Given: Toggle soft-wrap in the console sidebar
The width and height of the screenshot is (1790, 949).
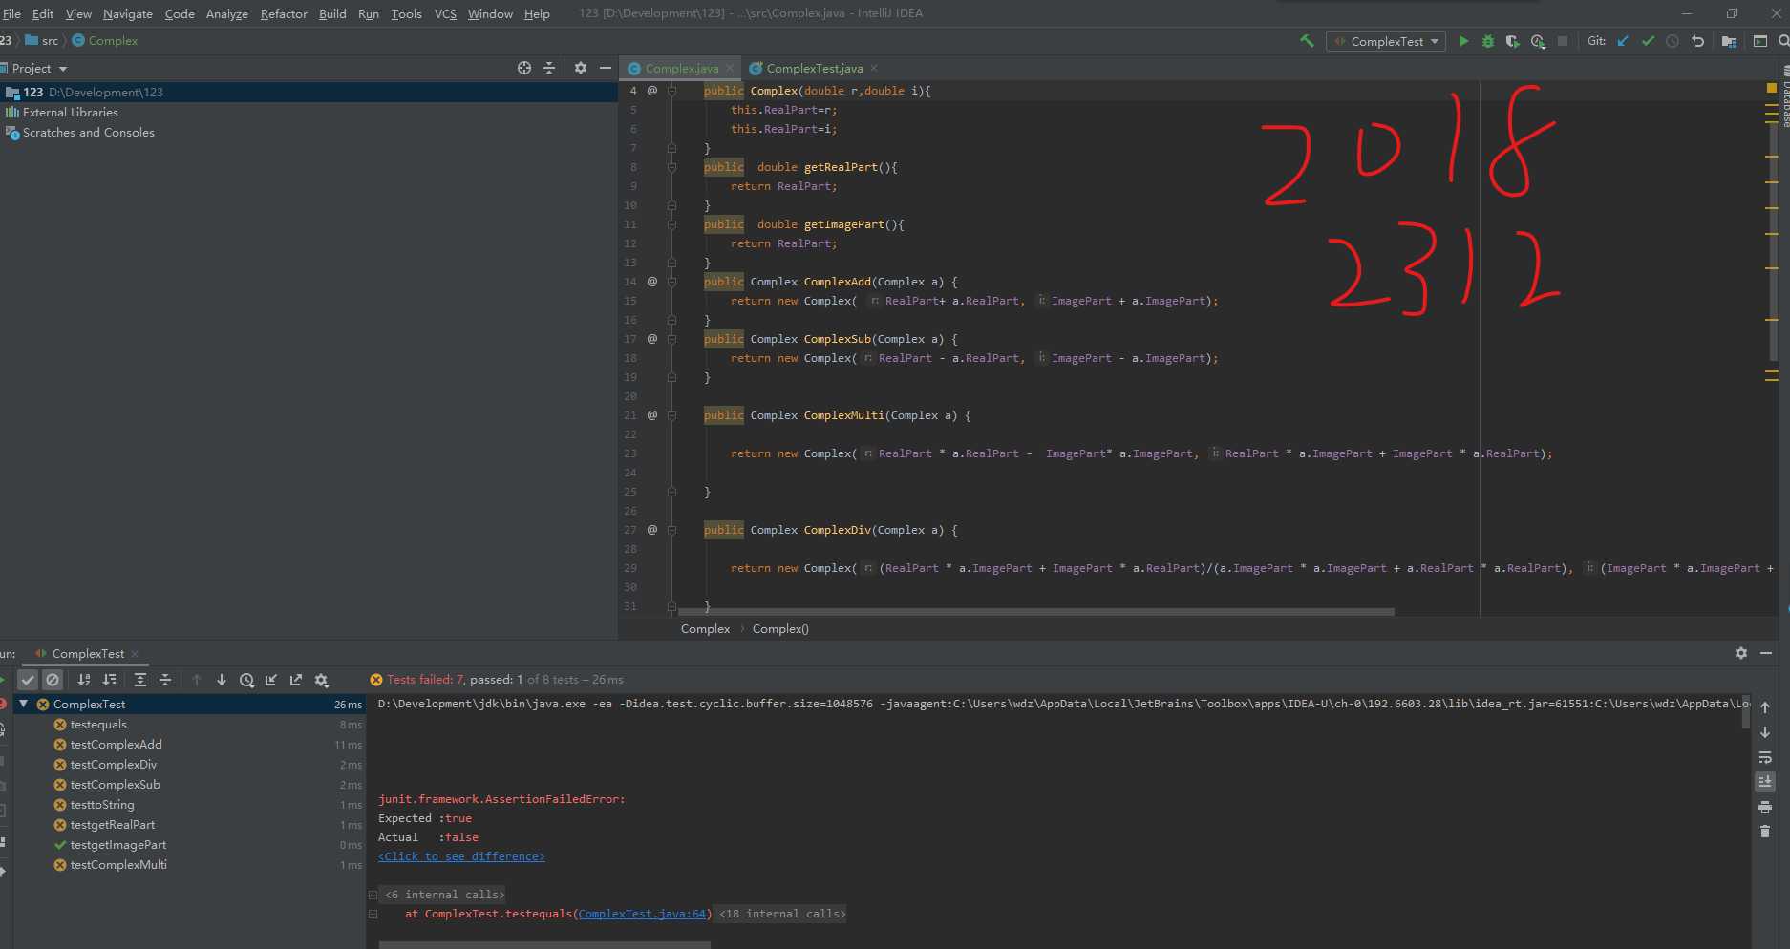Looking at the screenshot, I should [1765, 757].
